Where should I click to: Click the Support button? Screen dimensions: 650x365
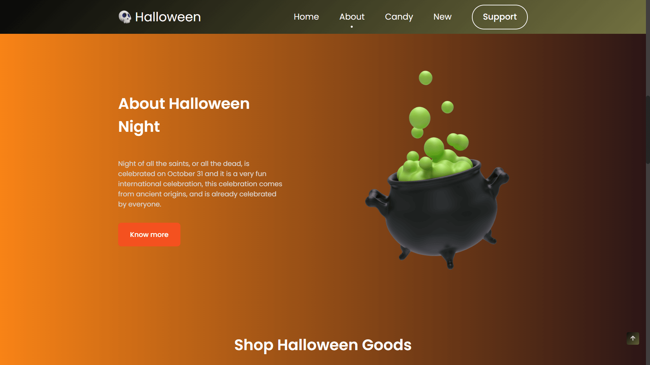point(500,17)
